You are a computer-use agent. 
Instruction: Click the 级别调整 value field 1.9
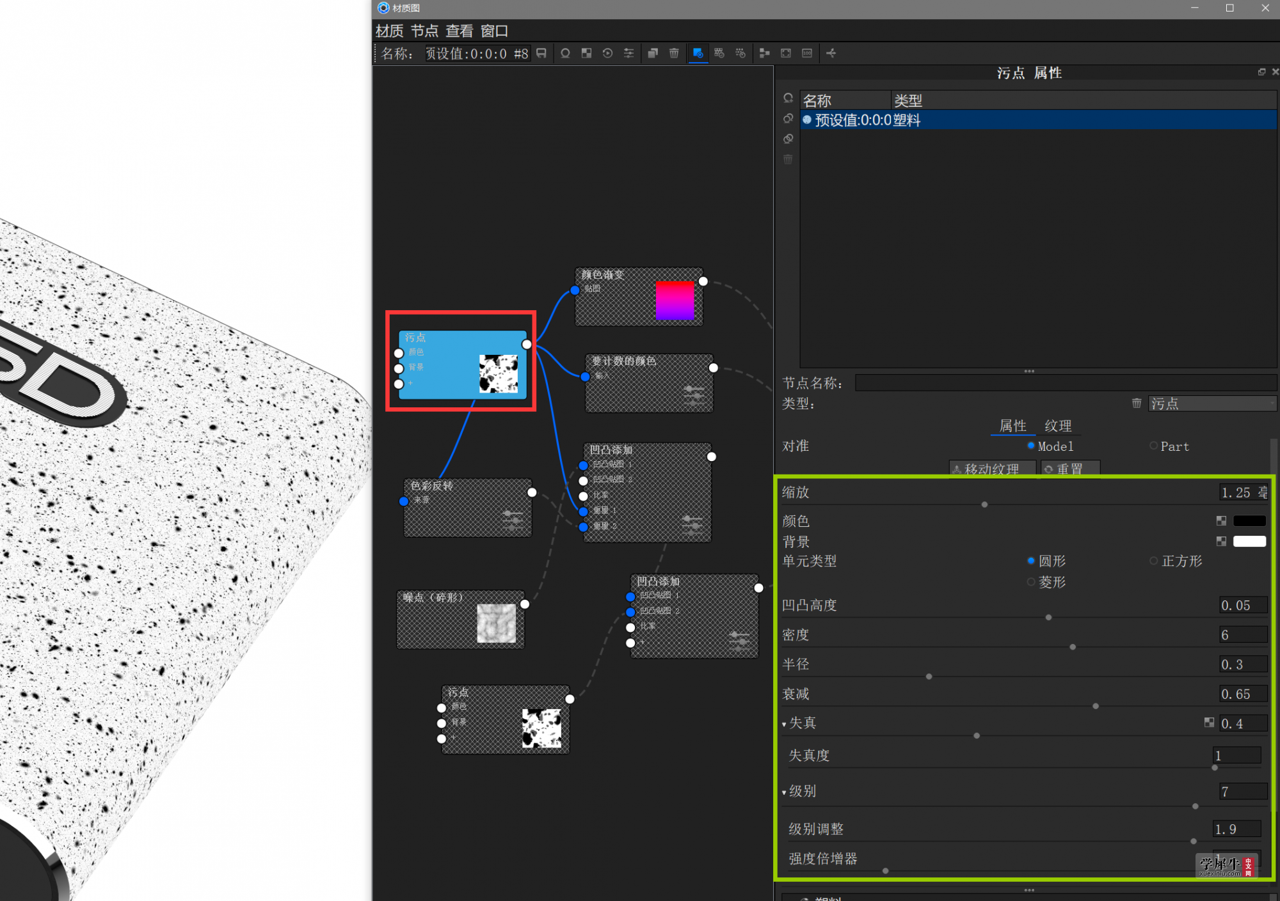click(x=1236, y=829)
